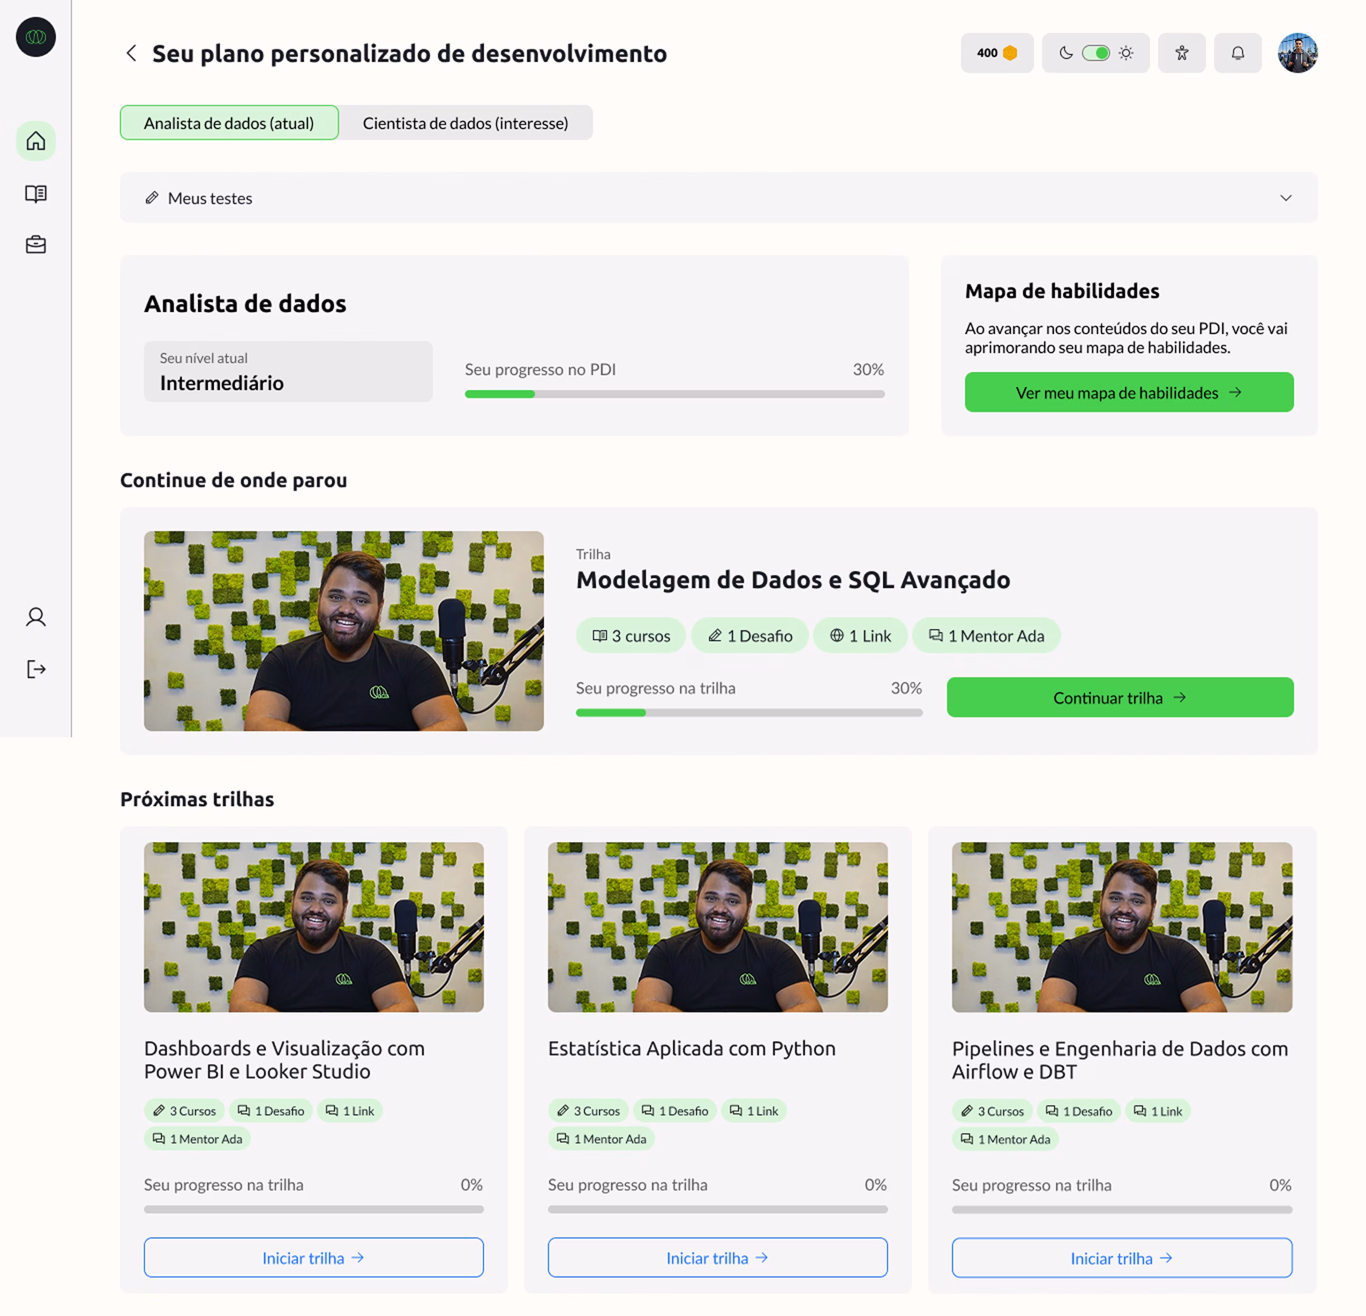The height and width of the screenshot is (1316, 1366).
Task: Click the PDI progress bar at 30%
Action: pyautogui.click(x=674, y=394)
